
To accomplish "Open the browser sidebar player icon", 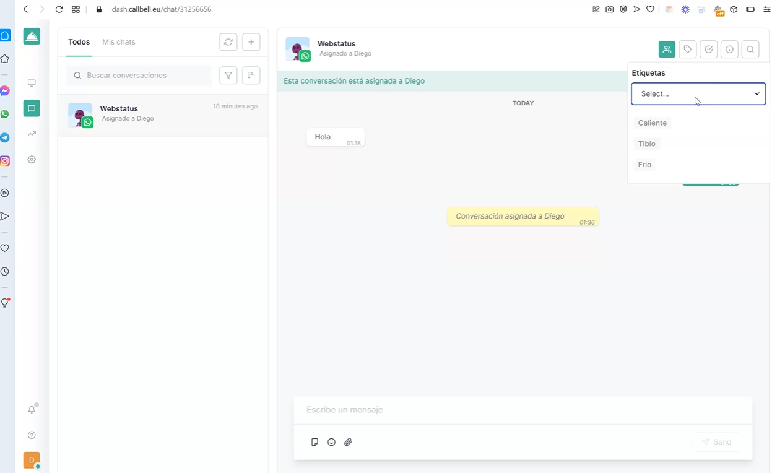I will [x=5, y=193].
